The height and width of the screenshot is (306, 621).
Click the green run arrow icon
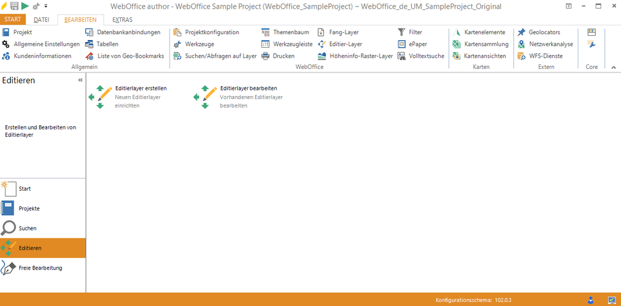[25, 6]
